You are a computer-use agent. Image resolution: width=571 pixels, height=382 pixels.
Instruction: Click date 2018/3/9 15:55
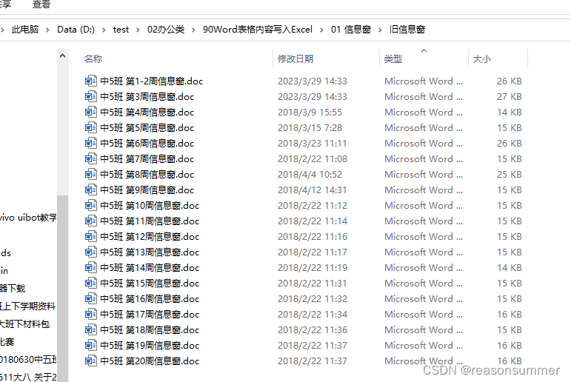(310, 113)
